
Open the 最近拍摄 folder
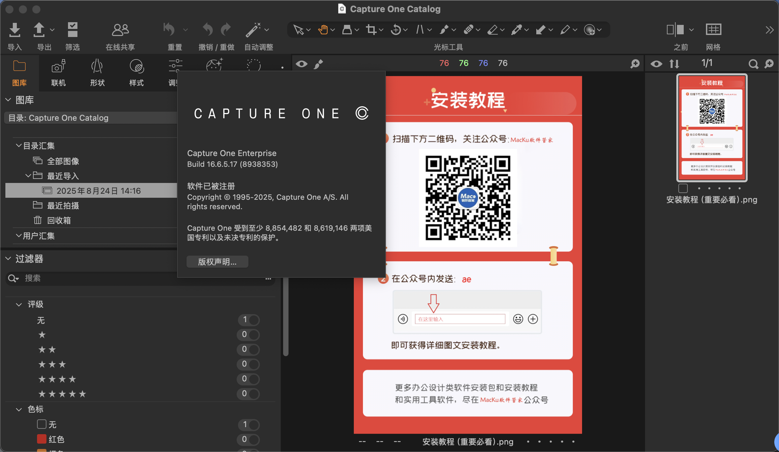(x=63, y=205)
